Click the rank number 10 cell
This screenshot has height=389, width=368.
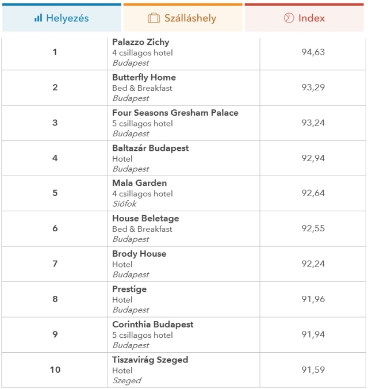(55, 369)
